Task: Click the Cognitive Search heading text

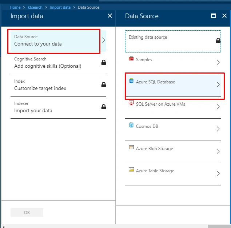Action: pyautogui.click(x=30, y=59)
